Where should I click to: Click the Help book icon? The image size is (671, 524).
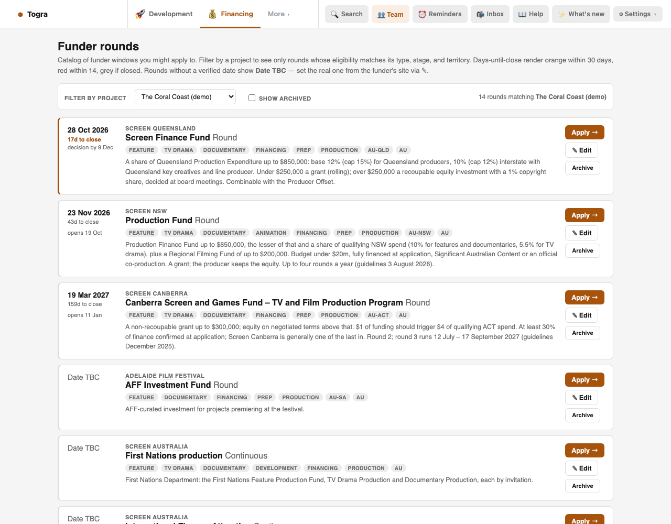[522, 14]
